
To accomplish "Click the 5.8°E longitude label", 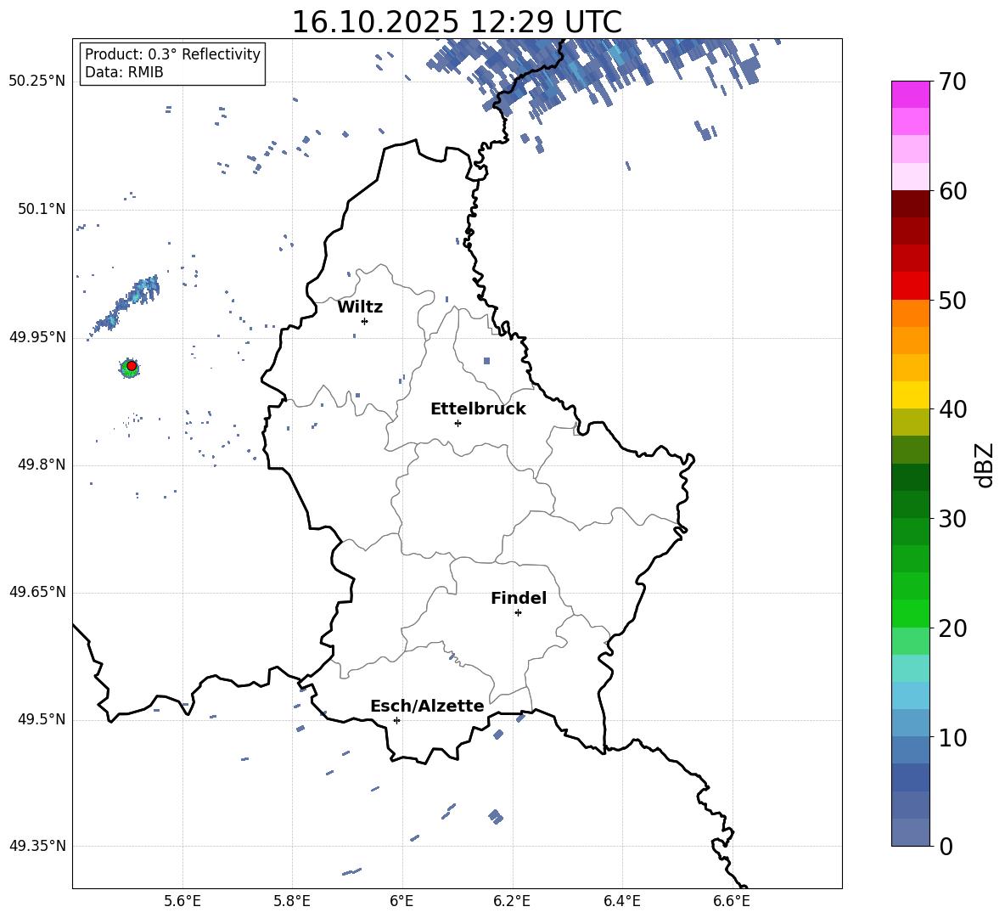I will pyautogui.click(x=292, y=901).
